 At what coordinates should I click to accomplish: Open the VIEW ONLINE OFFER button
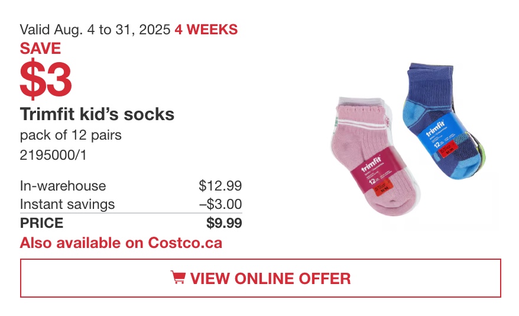point(261,278)
